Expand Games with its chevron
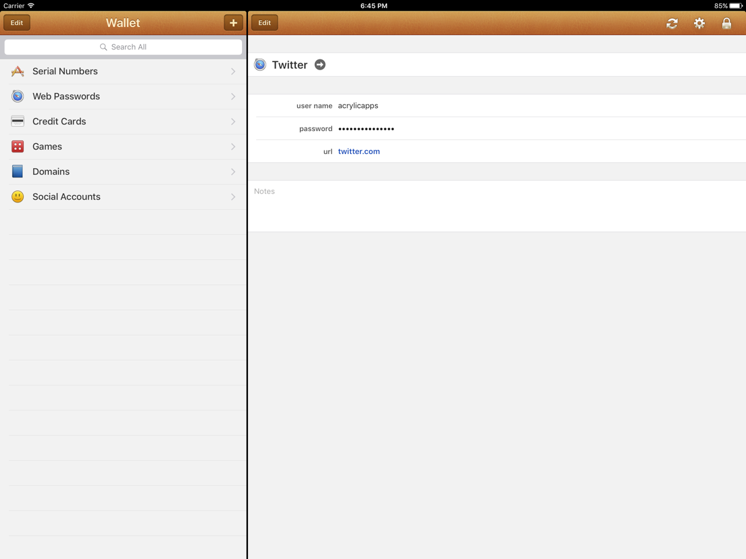746x559 pixels. (x=233, y=147)
